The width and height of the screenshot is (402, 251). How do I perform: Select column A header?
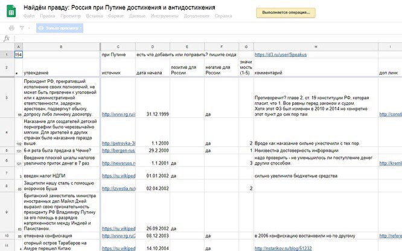coord(19,47)
